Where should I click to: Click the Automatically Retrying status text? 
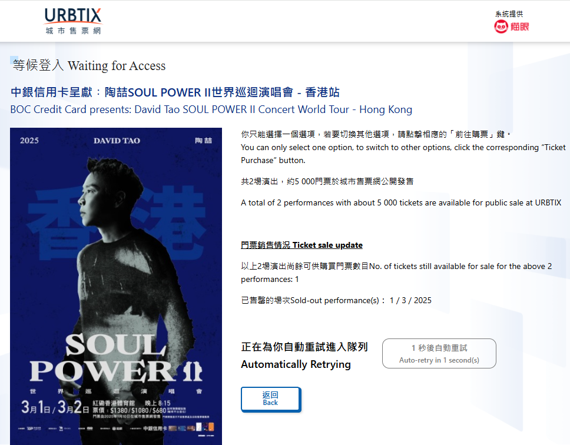(296, 364)
